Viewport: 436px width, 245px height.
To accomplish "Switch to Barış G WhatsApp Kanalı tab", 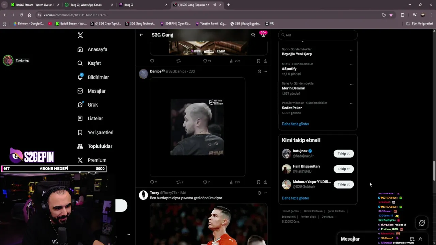I will [88, 5].
